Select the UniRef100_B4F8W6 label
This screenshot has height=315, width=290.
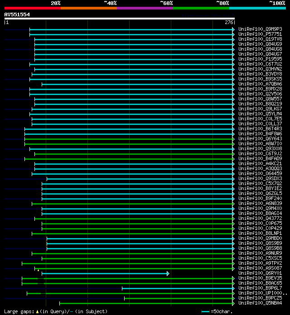coord(260,134)
